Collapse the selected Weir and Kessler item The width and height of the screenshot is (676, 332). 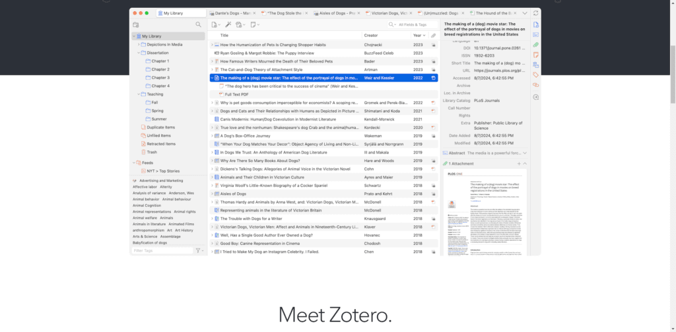pyautogui.click(x=212, y=78)
